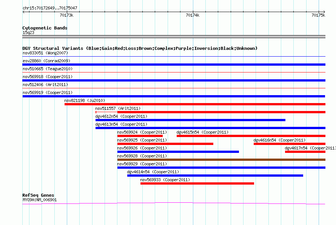Select the dgv4614n54 blue gain bar
This screenshot has width=336, height=225.
tap(215, 176)
